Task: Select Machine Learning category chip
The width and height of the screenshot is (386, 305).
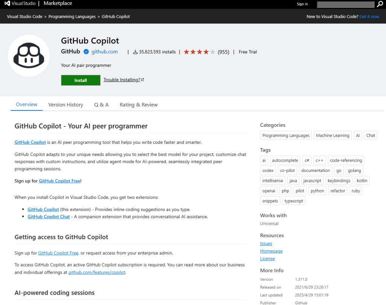Action: [332, 136]
